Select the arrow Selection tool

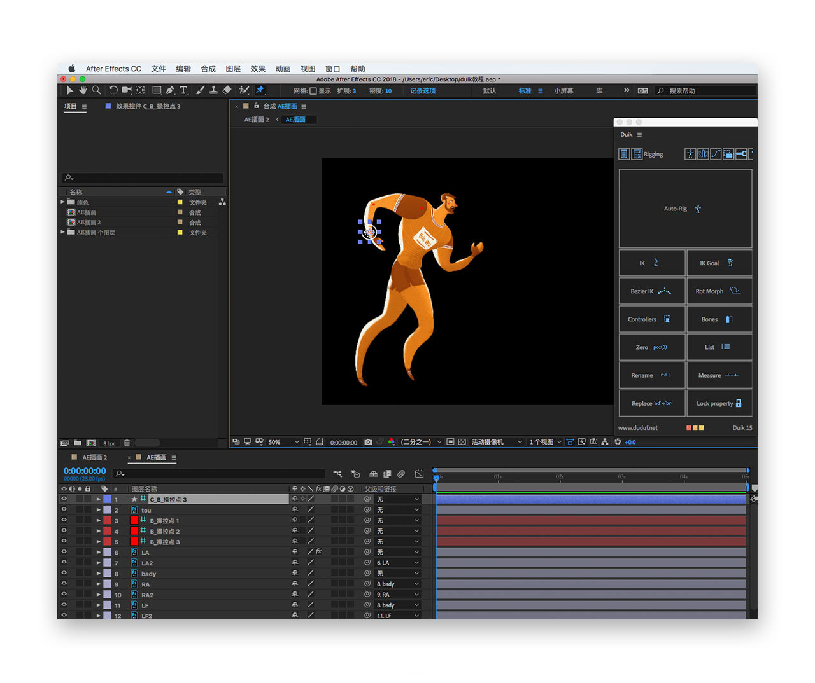[70, 90]
